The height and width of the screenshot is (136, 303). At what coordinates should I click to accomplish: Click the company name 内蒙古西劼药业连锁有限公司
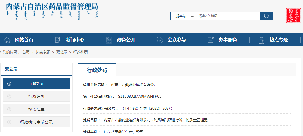(134, 85)
